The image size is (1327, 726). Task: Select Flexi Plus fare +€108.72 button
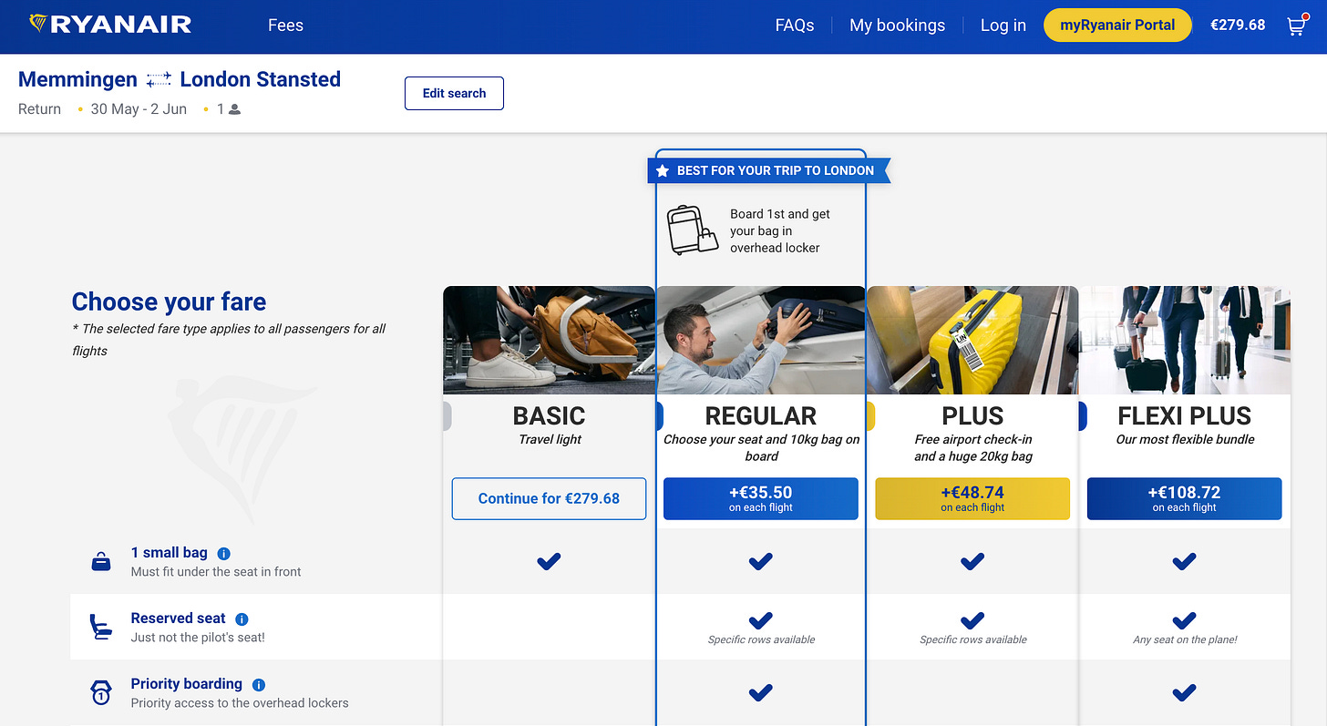pyautogui.click(x=1184, y=498)
